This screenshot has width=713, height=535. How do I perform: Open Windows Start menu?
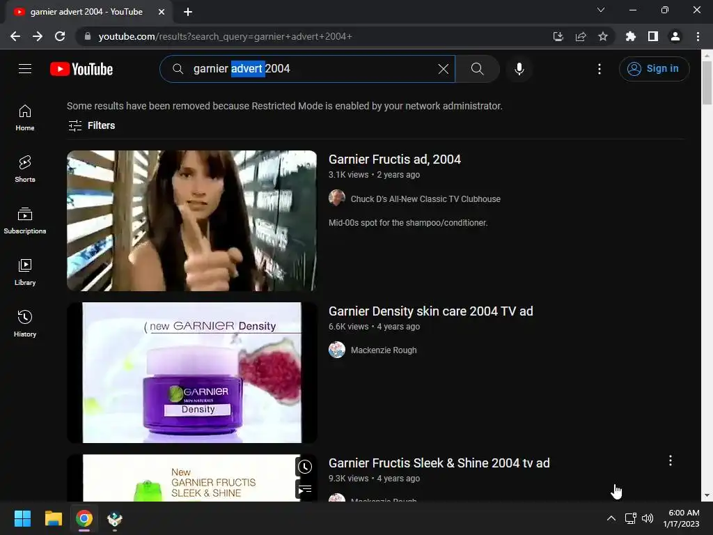coord(22,518)
